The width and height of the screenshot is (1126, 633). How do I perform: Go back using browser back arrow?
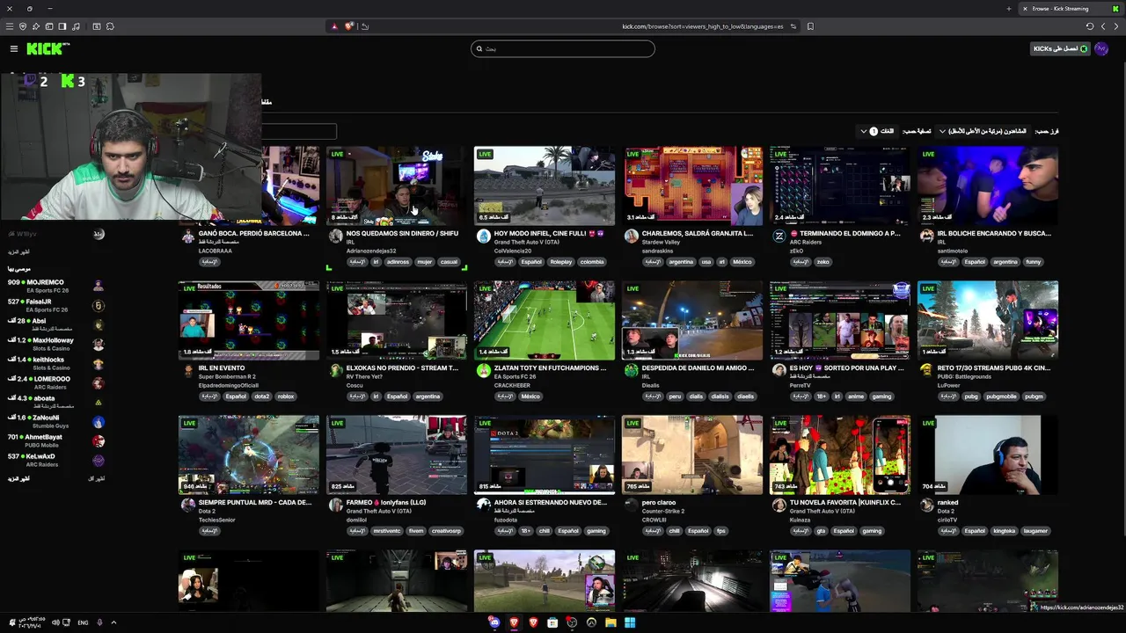click(x=1115, y=26)
